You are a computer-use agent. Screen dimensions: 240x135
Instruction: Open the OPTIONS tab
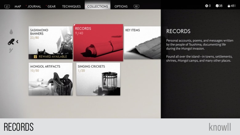click(x=121, y=6)
